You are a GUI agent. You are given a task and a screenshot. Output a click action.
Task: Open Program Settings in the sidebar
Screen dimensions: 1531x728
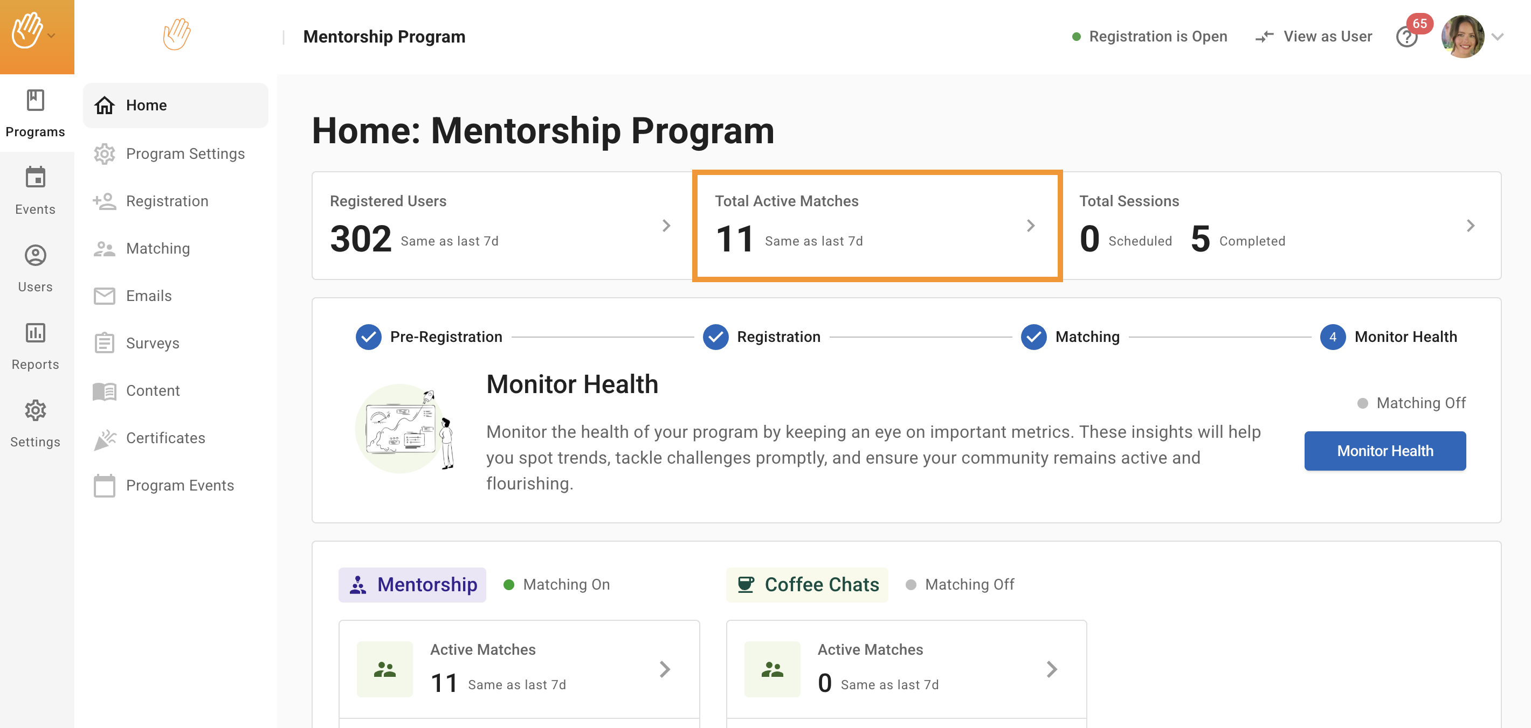185,154
